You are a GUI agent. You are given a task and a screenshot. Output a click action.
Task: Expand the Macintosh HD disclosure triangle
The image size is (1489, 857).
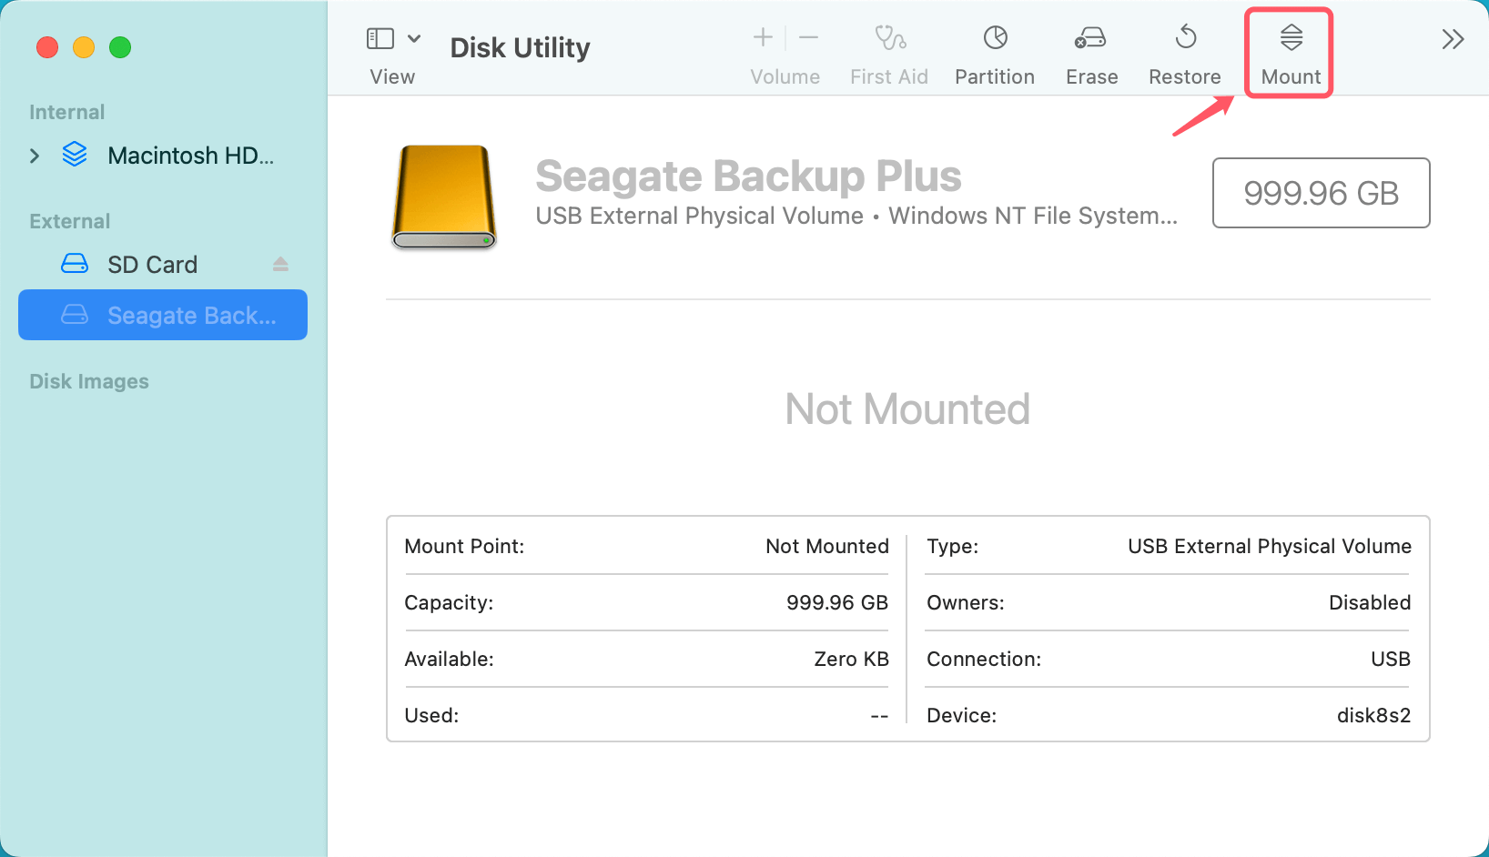[35, 156]
